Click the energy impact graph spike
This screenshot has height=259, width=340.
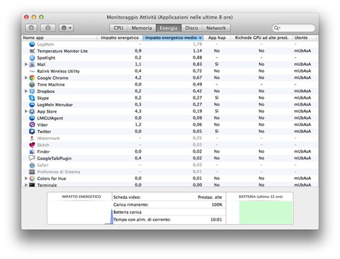111,217
